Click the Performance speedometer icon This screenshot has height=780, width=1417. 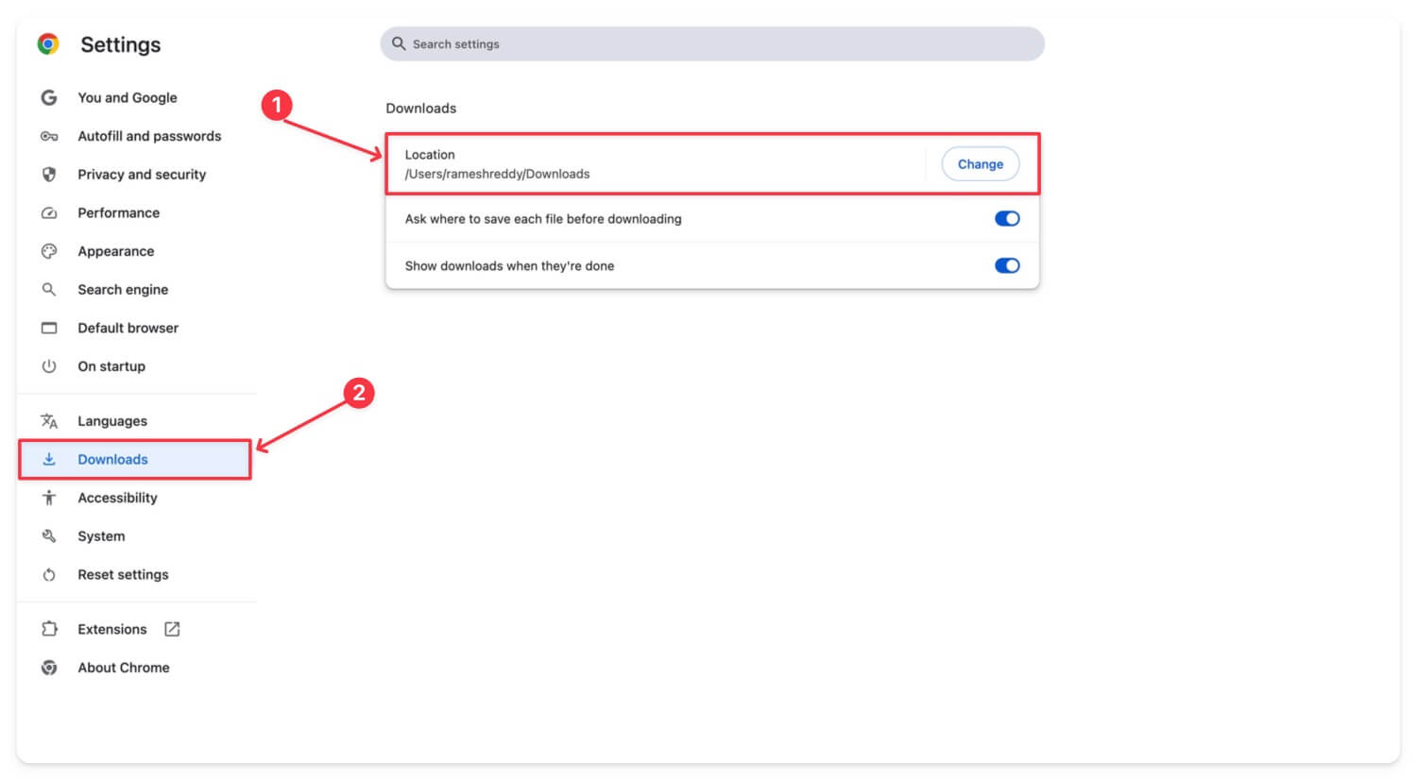tap(48, 212)
